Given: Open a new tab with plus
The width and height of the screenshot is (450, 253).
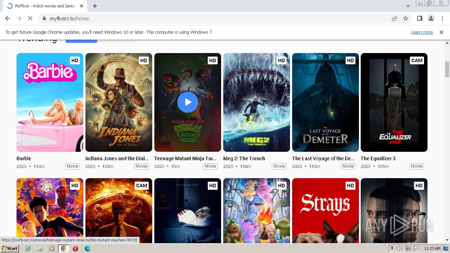Looking at the screenshot, I should [95, 6].
